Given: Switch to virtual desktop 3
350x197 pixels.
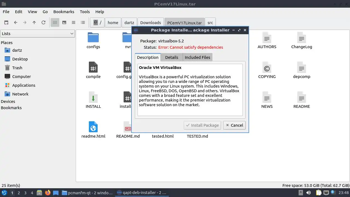Looking at the screenshot, I should coord(25,193).
